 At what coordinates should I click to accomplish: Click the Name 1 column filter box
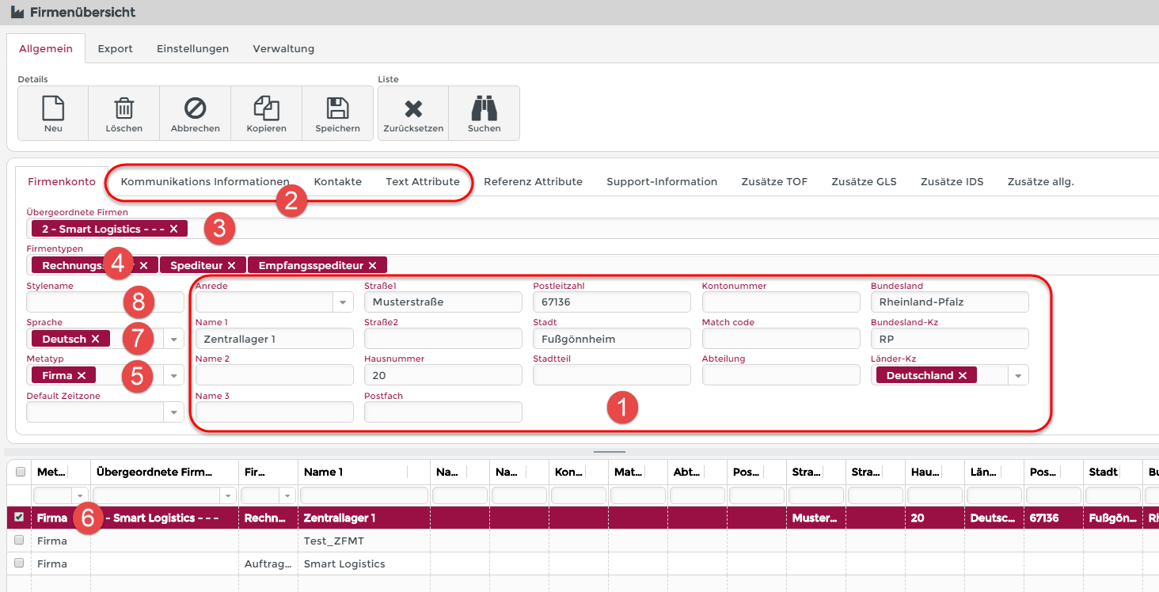(x=363, y=495)
